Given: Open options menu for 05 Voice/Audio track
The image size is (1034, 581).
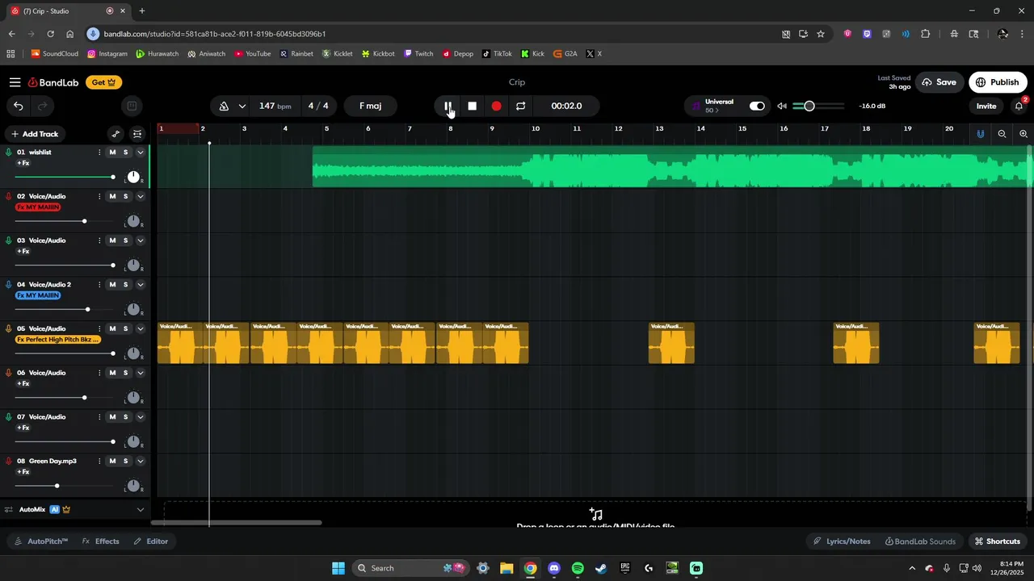Looking at the screenshot, I should [x=99, y=328].
